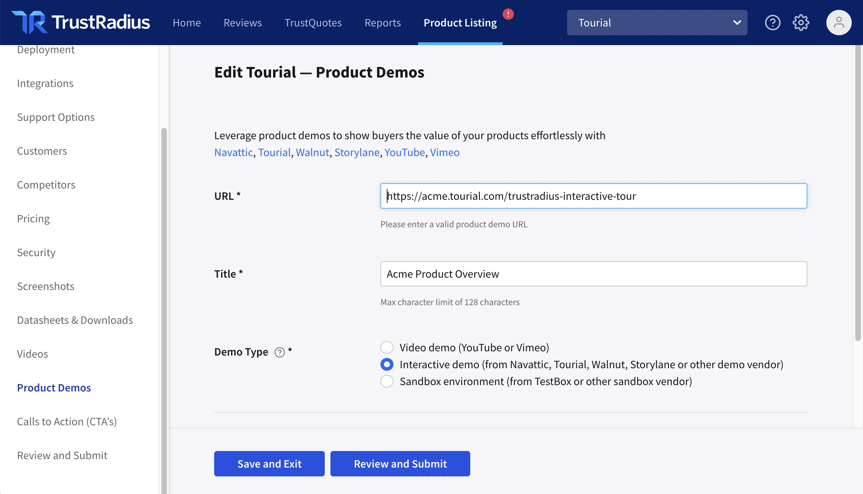Follow the Storylane link
The width and height of the screenshot is (863, 494).
pyautogui.click(x=357, y=152)
